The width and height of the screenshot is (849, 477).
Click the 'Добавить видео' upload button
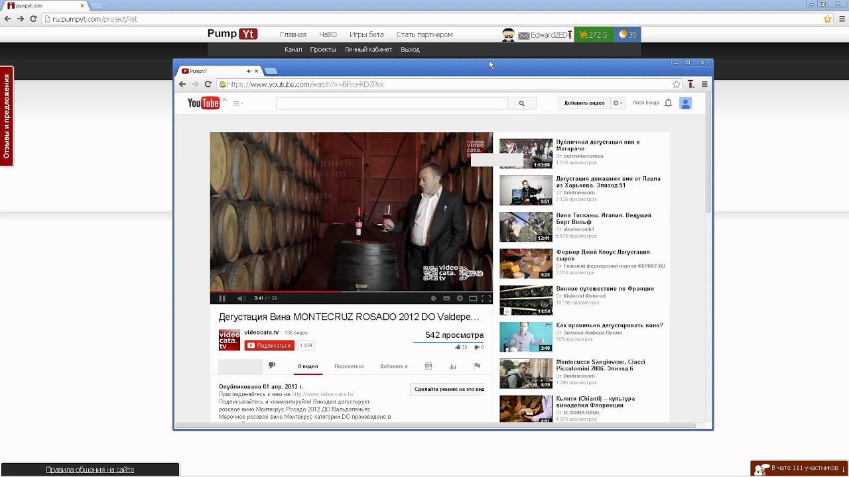(584, 103)
